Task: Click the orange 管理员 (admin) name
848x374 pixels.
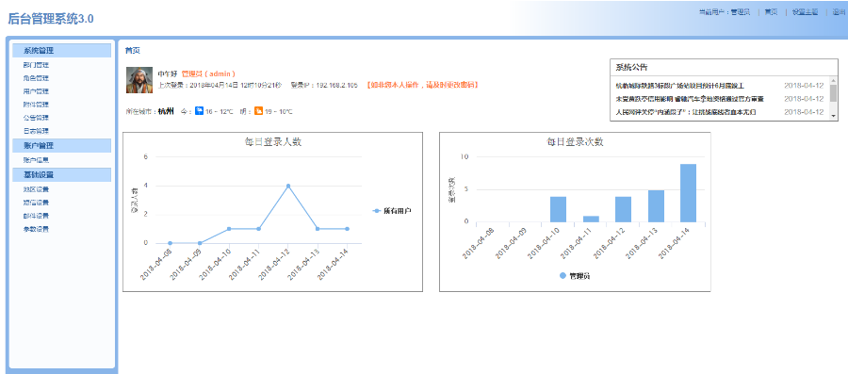Action: (208, 73)
